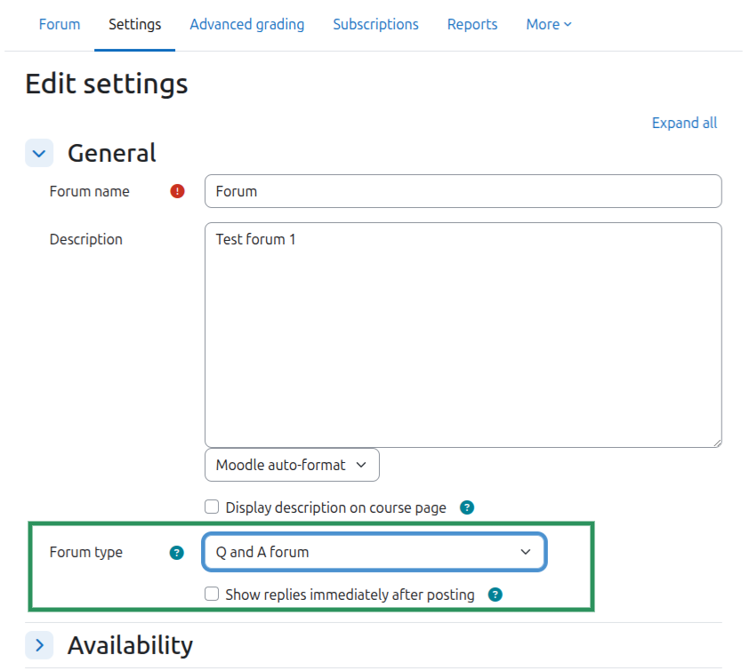This screenshot has height=671, width=749.
Task: Open the Reports tab
Action: (x=472, y=24)
